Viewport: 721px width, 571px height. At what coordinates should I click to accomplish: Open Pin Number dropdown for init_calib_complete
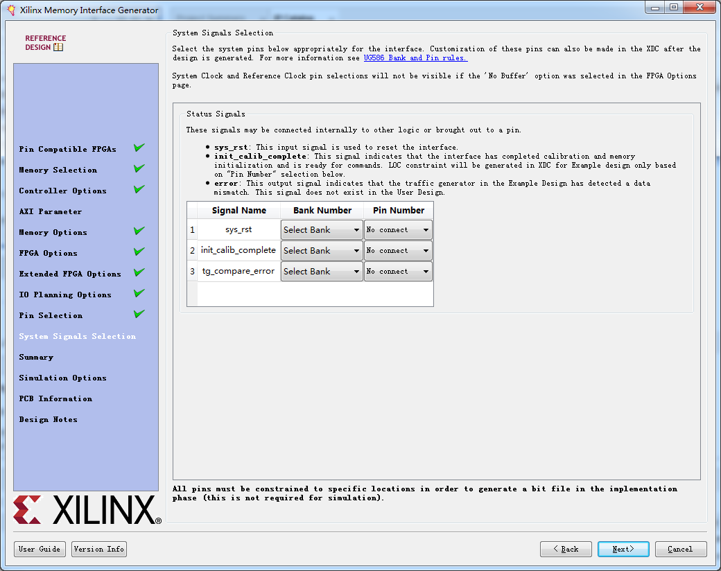[398, 251]
